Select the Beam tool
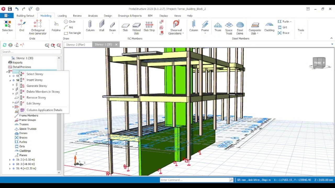 click(113, 26)
